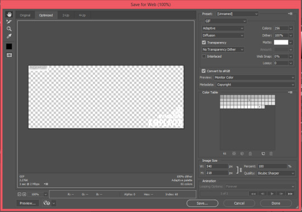The width and height of the screenshot is (302, 212).
Task: Uncheck the Transparency checkbox
Action: click(x=204, y=43)
